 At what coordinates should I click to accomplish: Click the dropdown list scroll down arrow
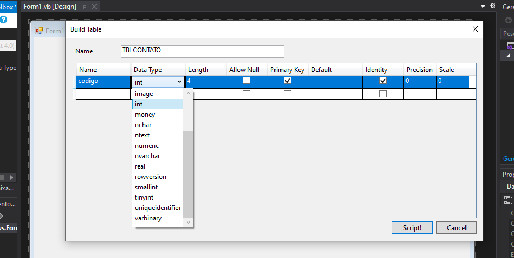coord(188,222)
